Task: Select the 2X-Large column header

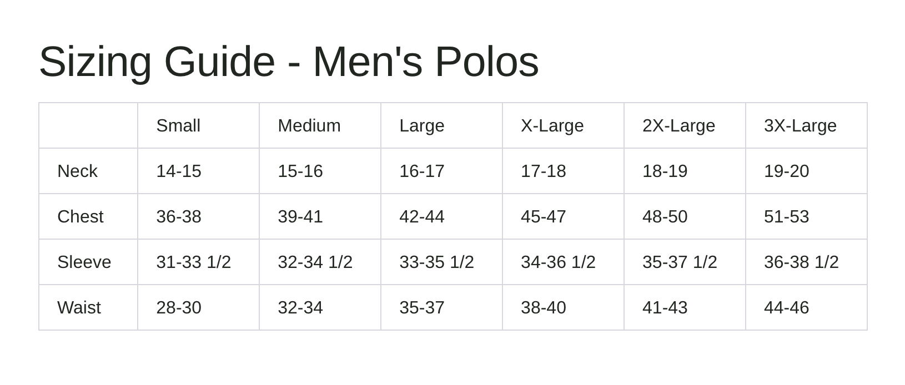Action: point(678,126)
